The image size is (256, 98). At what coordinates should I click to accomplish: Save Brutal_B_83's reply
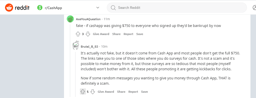144,92
